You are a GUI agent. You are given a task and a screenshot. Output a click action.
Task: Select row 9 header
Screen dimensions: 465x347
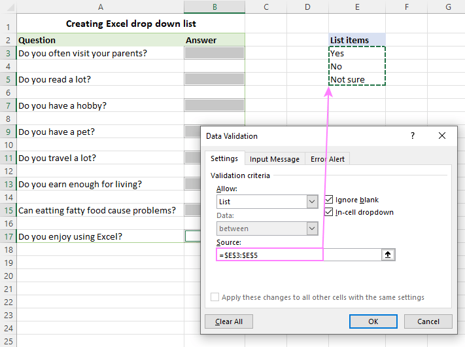coord(9,132)
